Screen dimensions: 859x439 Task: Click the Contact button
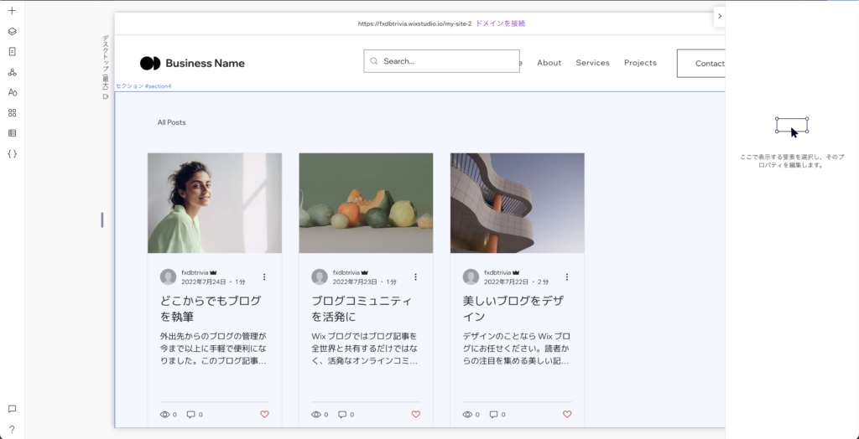click(701, 64)
